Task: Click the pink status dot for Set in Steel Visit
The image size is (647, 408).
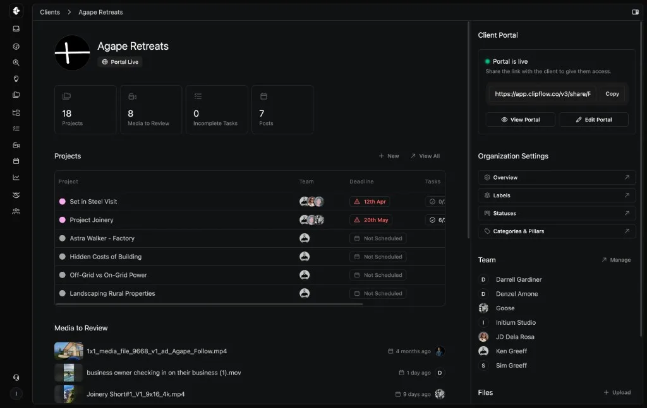Action: [63, 202]
